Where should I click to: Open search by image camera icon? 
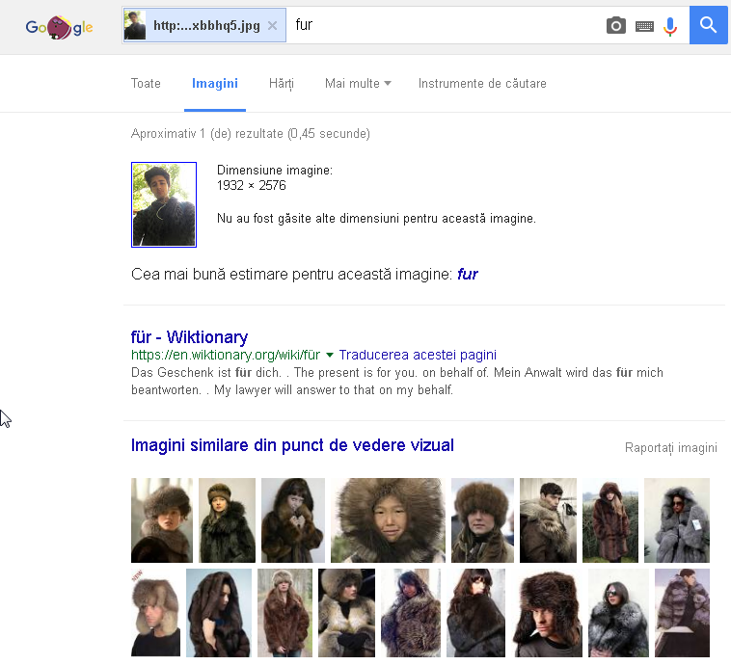pyautogui.click(x=616, y=25)
